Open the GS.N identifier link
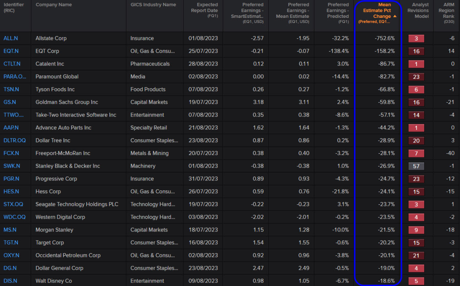Viewport: 460px width, 286px height. (10, 102)
